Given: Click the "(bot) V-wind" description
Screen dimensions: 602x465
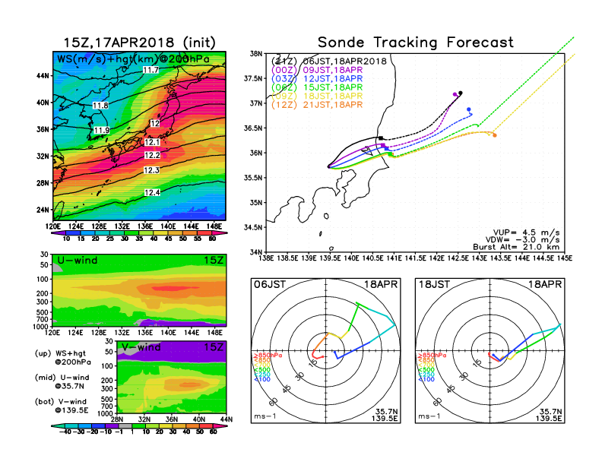Looking at the screenshot, I should point(61,402).
